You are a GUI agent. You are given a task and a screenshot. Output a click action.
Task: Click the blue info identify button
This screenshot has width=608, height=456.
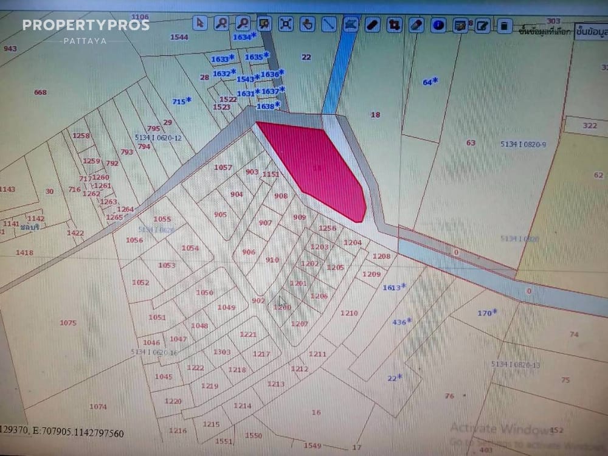pos(438,25)
